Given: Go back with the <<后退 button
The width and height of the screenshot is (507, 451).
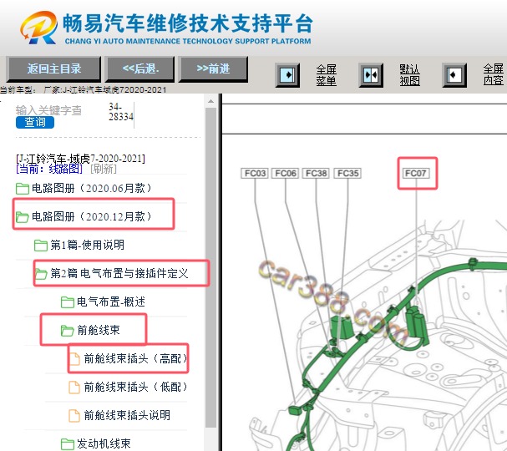Looking at the screenshot, I should [140, 68].
